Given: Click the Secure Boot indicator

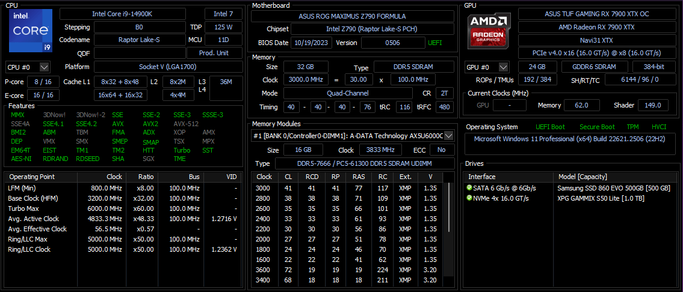Looking at the screenshot, I should (597, 127).
